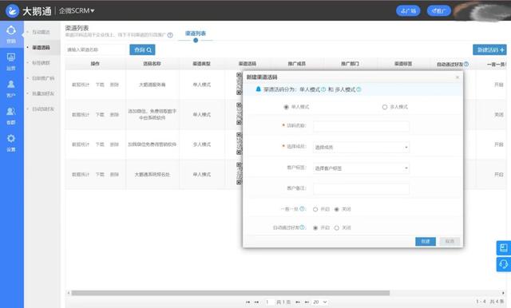Image resolution: width=511 pixels, height=308 pixels.
Task: Close the 新建渠道活码 dialog with X
Action: click(458, 77)
